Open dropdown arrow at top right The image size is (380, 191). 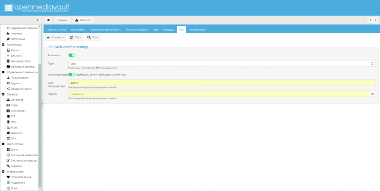tap(376, 20)
